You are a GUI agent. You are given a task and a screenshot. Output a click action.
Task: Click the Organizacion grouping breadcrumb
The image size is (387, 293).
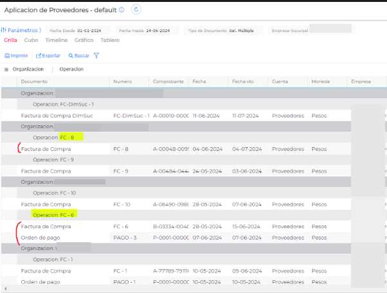click(28, 69)
